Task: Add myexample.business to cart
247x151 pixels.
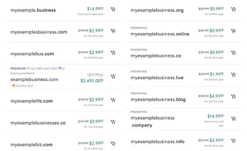Action: [113, 9]
